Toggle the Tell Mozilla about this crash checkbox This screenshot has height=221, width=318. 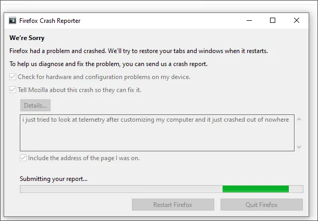13,90
